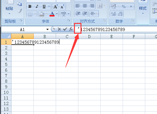Screen dimensions: 157x114
Task: Decrease indent icon
Action: coord(78,14)
